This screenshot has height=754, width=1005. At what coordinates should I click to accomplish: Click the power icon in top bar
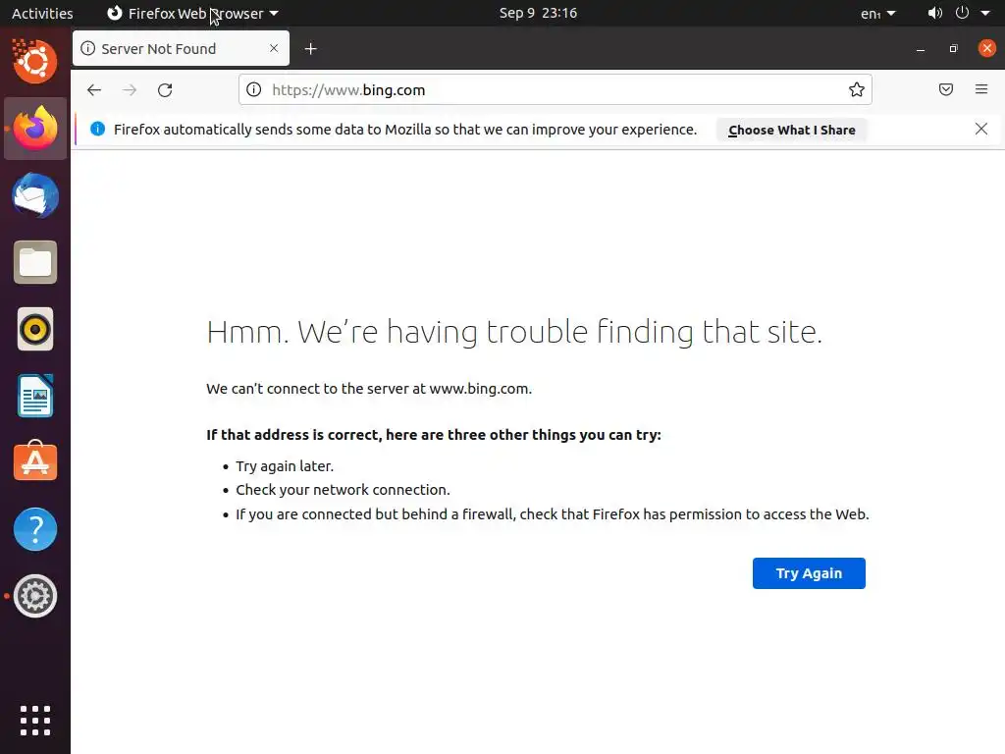coord(962,13)
